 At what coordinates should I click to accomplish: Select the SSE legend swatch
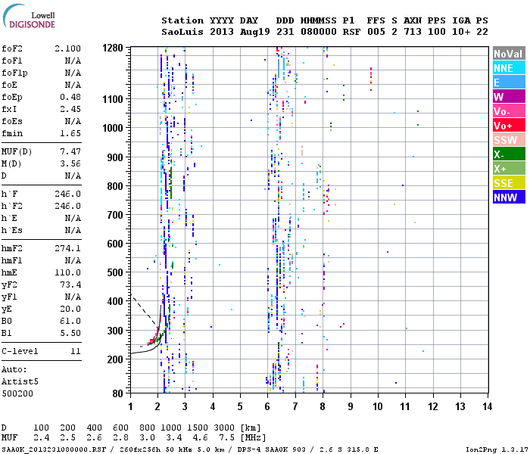(509, 183)
